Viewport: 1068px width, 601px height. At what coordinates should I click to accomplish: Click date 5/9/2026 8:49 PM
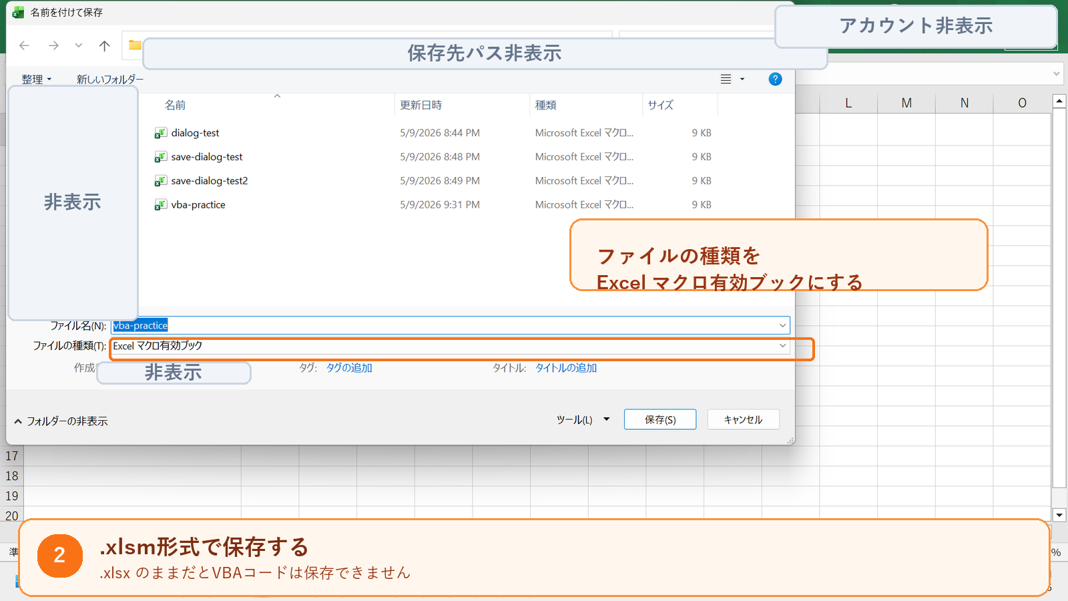click(x=440, y=181)
